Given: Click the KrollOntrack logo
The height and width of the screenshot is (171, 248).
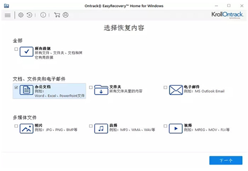Looking at the screenshot, I should pyautogui.click(x=227, y=15).
